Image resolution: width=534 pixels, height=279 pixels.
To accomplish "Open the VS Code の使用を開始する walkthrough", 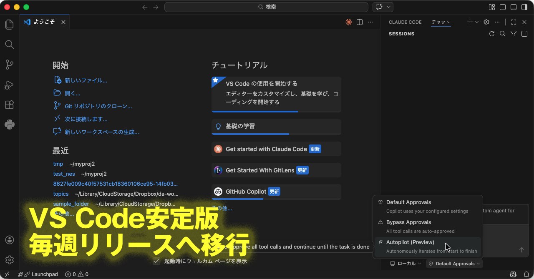I will coord(276,95).
